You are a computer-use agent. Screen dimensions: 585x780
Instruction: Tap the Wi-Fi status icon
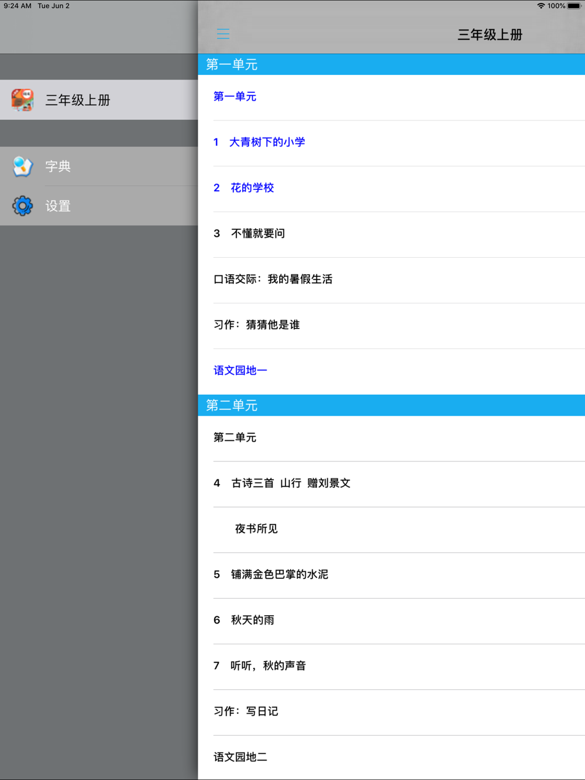click(x=541, y=6)
